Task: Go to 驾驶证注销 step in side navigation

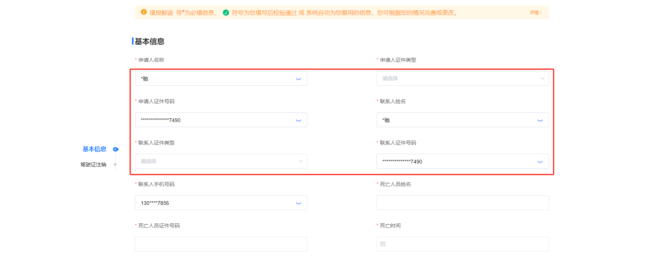Action: (x=93, y=165)
